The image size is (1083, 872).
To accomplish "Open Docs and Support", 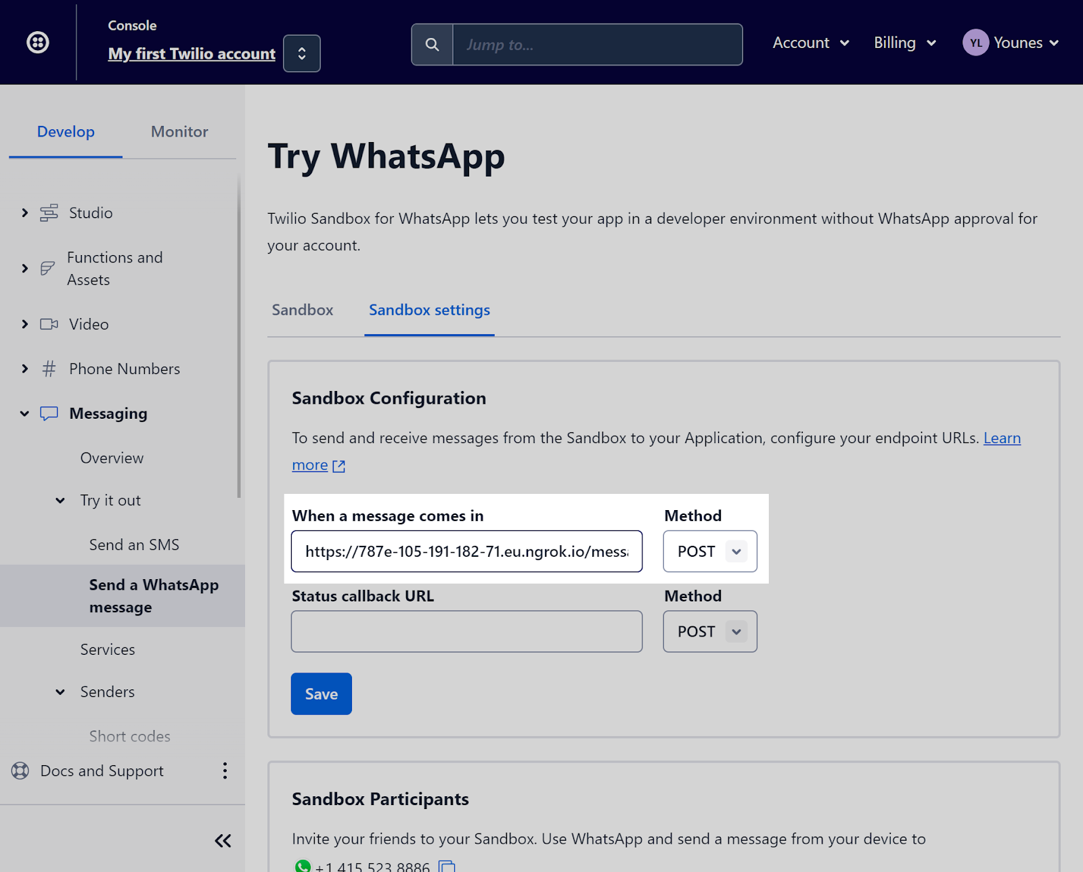I will pyautogui.click(x=102, y=771).
